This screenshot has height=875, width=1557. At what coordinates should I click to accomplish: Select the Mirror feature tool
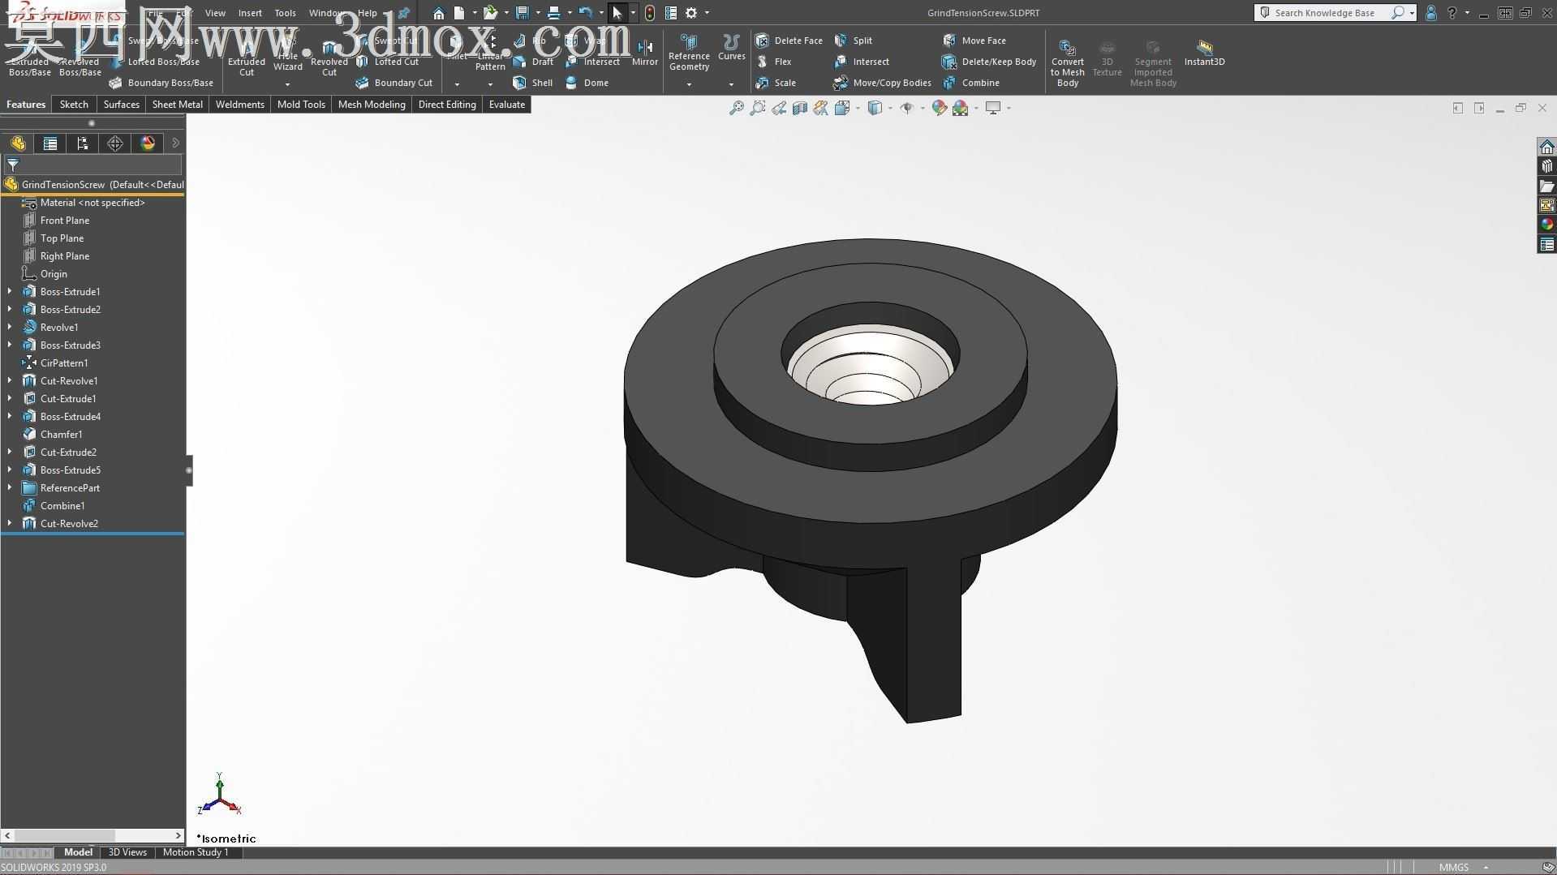[645, 54]
